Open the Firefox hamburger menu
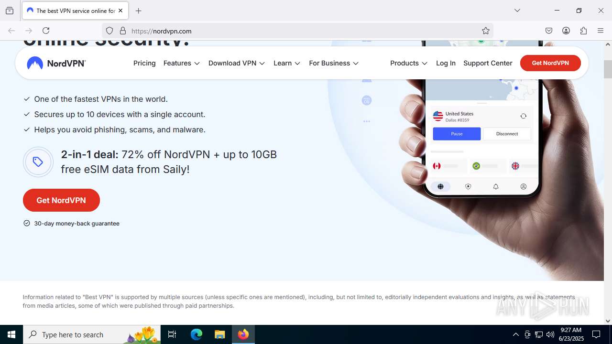Image resolution: width=612 pixels, height=344 pixels. [601, 31]
